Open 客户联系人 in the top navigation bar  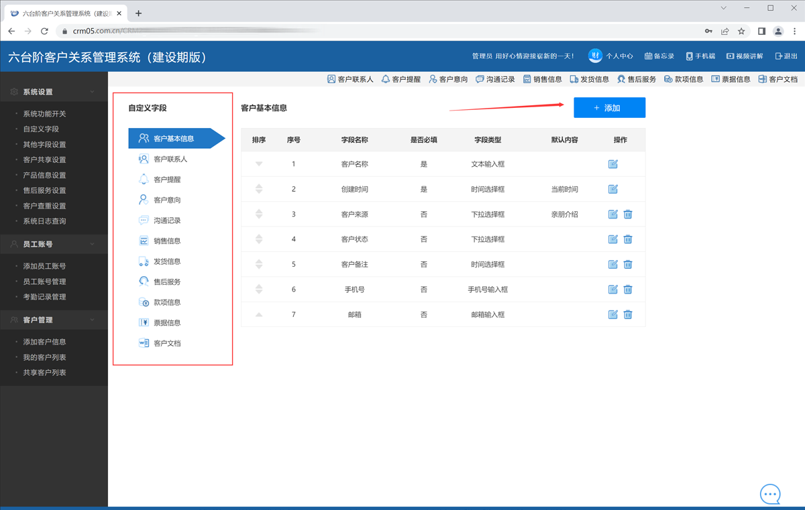tap(350, 79)
